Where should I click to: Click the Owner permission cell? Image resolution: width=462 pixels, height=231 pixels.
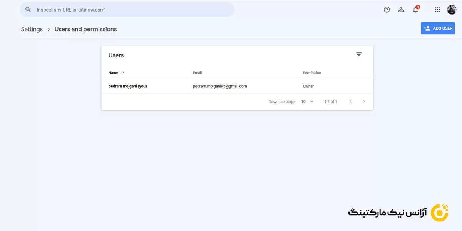[x=308, y=86]
